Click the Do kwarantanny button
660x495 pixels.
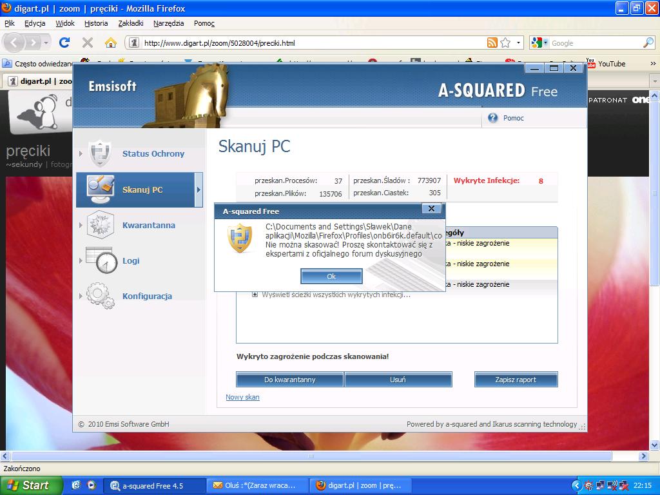289,379
